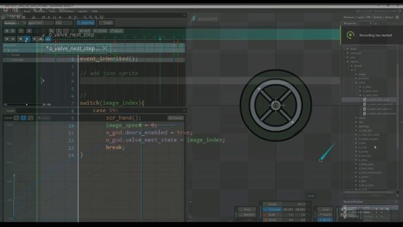Open the Tools menu

pos(52,11)
